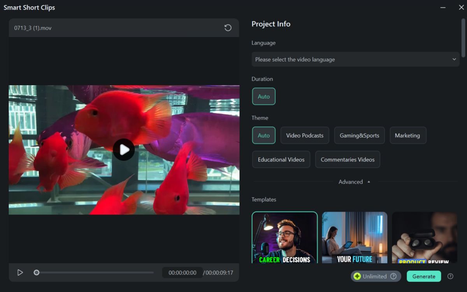
Task: Click the Unlimited plan diamond icon
Action: (x=358, y=276)
